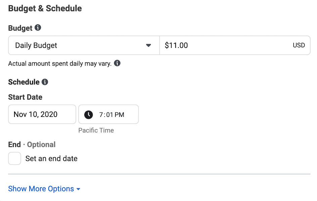Click the Start Date label

25,97
